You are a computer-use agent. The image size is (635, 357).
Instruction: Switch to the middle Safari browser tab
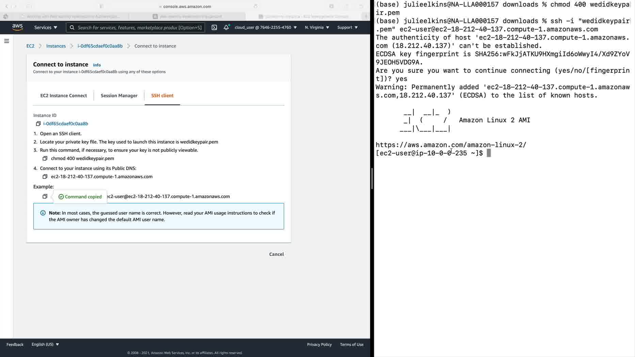tap(188, 16)
